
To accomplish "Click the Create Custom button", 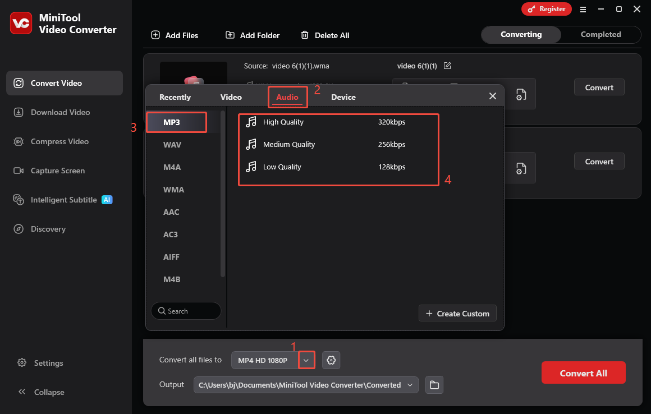I will click(x=457, y=313).
